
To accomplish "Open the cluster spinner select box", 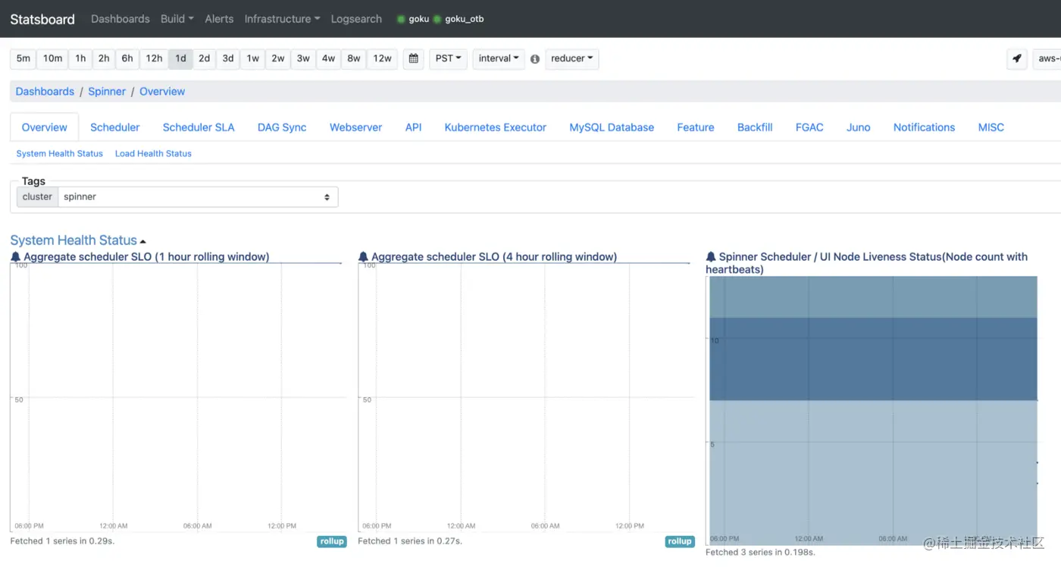I will (198, 196).
